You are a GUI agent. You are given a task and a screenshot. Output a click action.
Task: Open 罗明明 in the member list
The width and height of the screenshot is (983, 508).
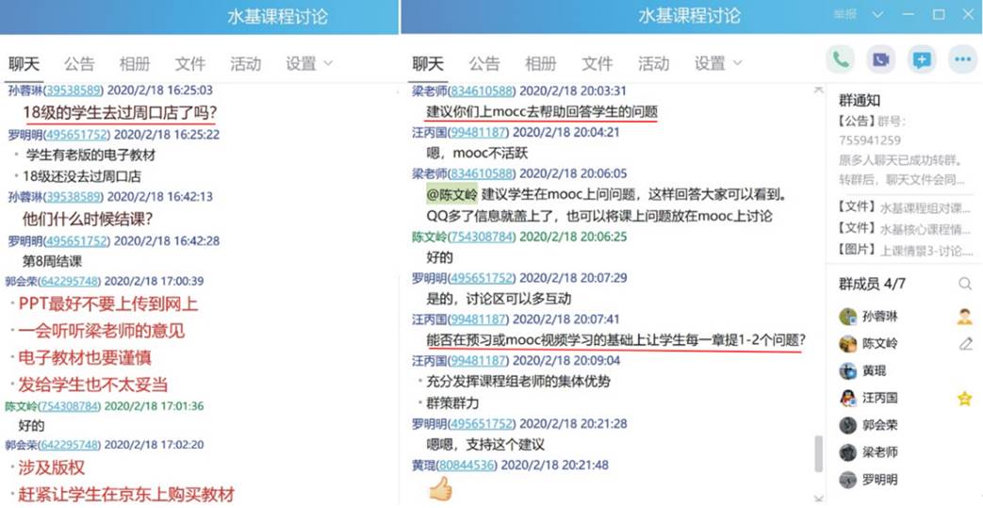(x=878, y=480)
